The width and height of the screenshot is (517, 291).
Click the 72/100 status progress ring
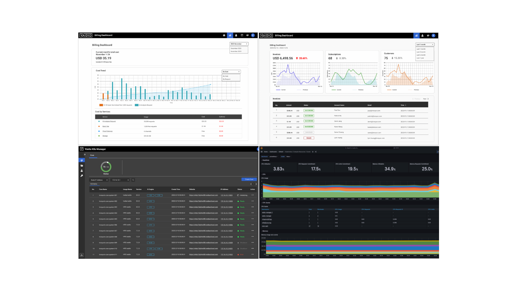pos(106,167)
